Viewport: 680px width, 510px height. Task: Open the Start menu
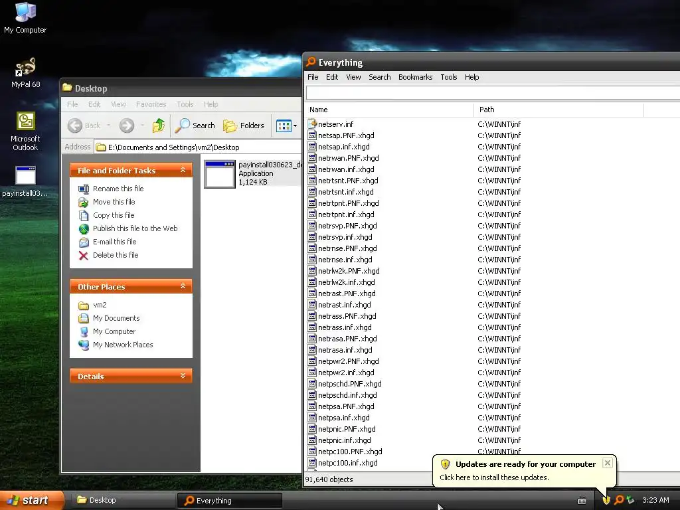(x=32, y=500)
